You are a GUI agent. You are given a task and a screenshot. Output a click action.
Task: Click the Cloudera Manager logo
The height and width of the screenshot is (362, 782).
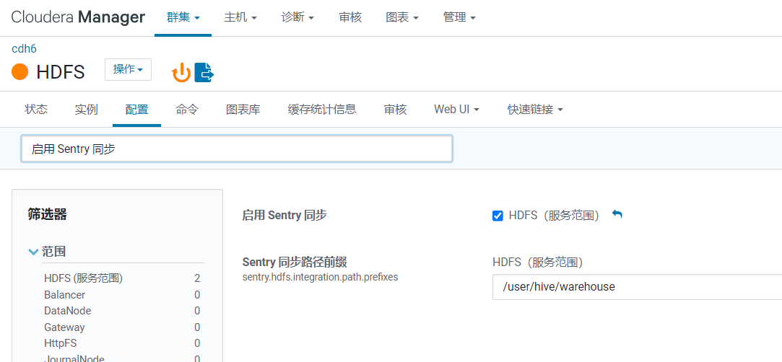click(78, 17)
